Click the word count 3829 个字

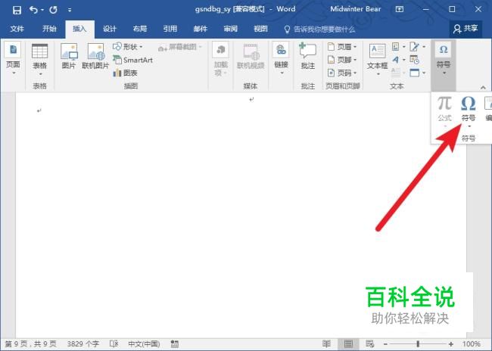pyautogui.click(x=83, y=344)
